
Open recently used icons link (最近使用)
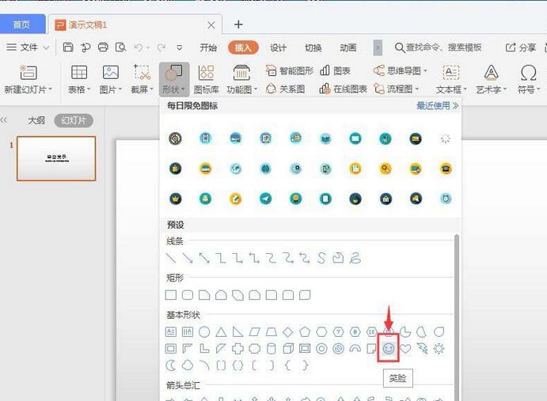(438, 106)
